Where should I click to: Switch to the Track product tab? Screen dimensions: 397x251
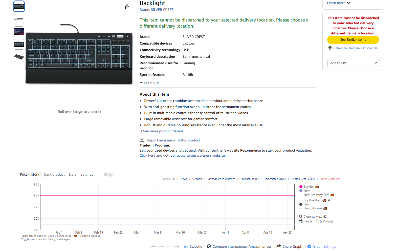point(54,174)
